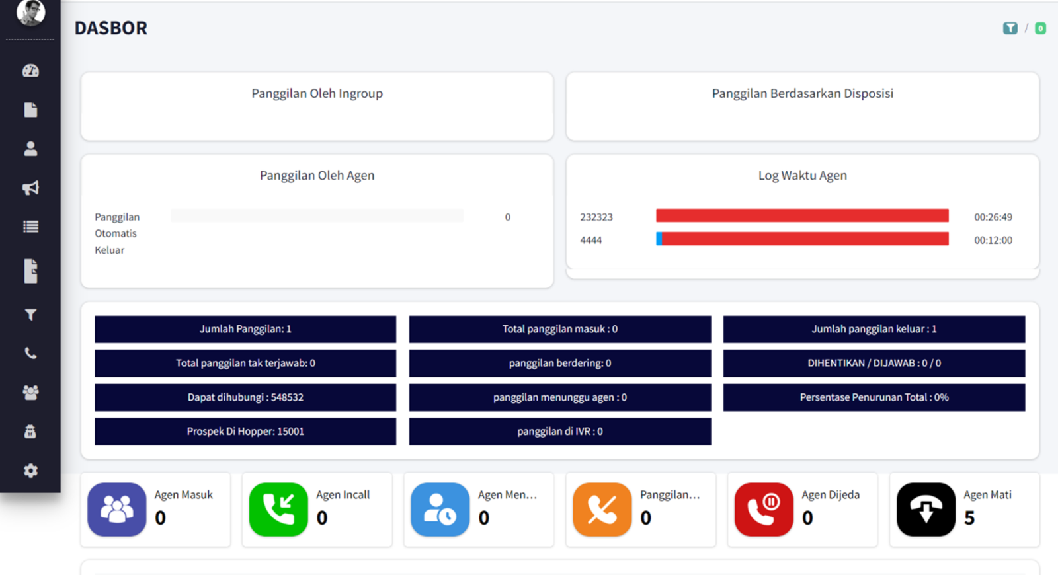Click the Jumlah Panggilan: 1 stat bar
1058x575 pixels.
pos(245,329)
